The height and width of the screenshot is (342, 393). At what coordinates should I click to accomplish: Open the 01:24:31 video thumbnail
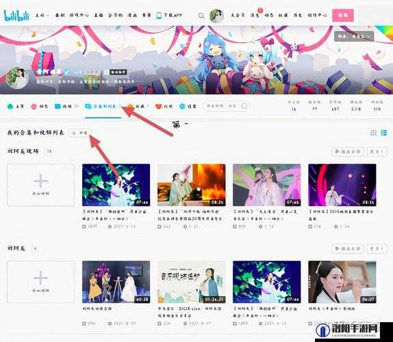pos(192,282)
